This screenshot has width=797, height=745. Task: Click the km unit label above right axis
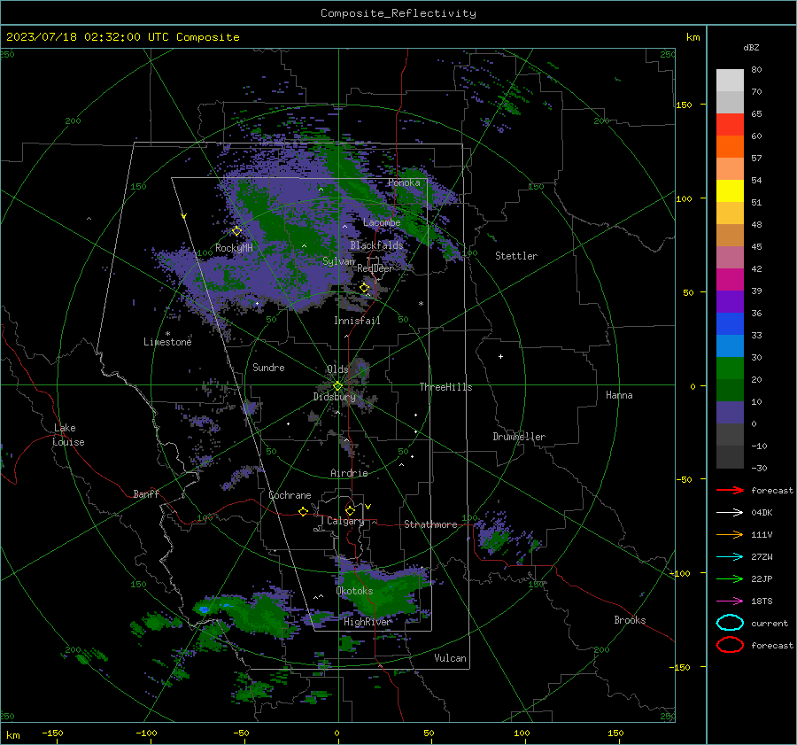tap(693, 37)
